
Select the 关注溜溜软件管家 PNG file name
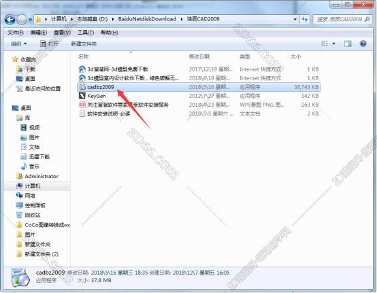click(x=128, y=105)
